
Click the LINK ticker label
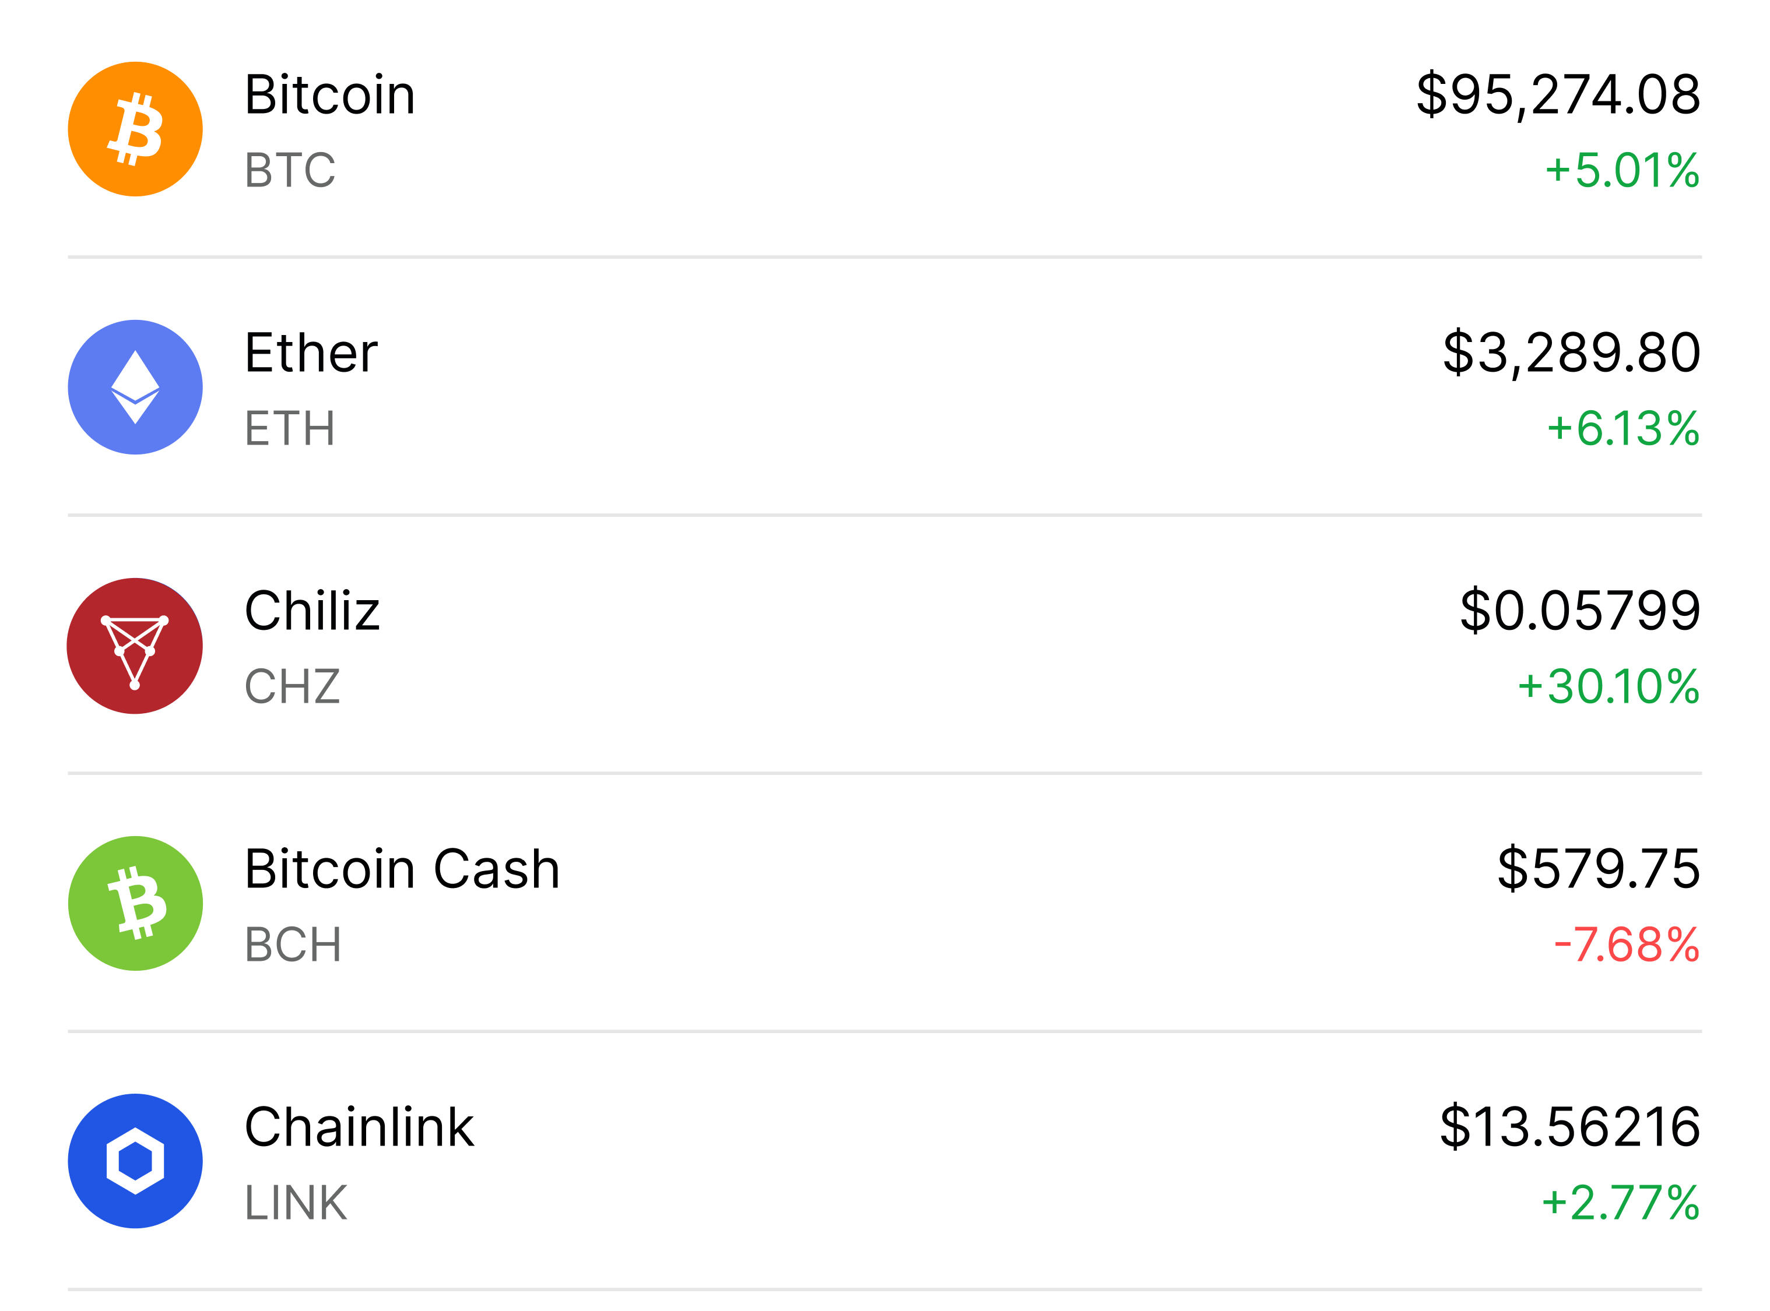point(296,1202)
